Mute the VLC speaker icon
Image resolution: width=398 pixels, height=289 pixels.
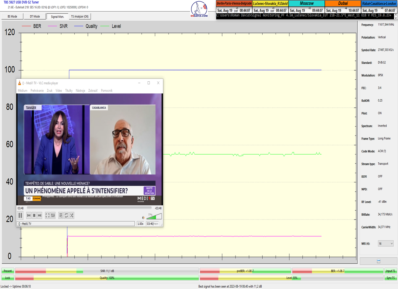(x=143, y=218)
